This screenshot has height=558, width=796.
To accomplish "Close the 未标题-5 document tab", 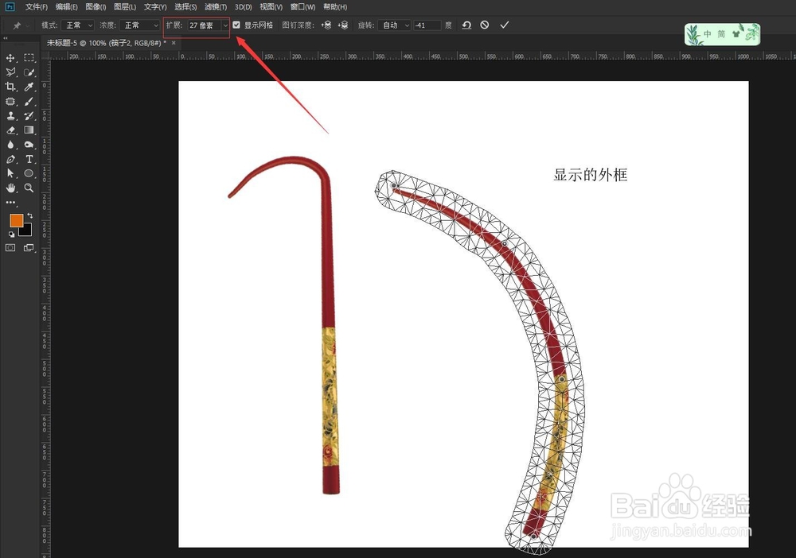I will 174,43.
